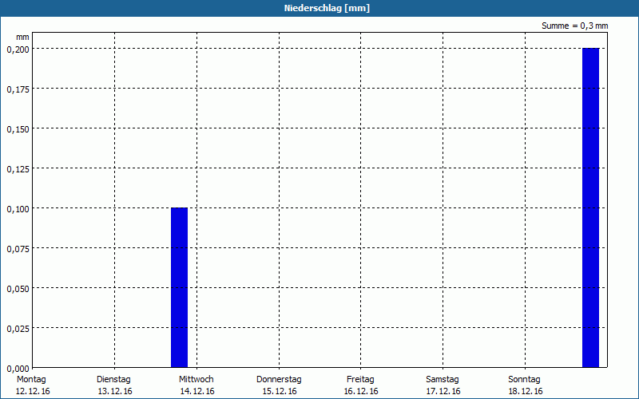
Task: Click the Montag axis label
Action: 31,379
